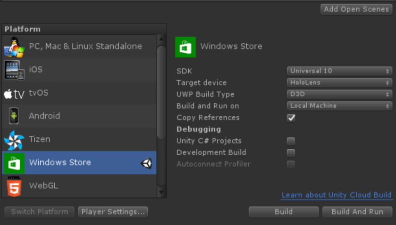The height and width of the screenshot is (225, 396).
Task: Click the SDK label
Action: point(185,71)
